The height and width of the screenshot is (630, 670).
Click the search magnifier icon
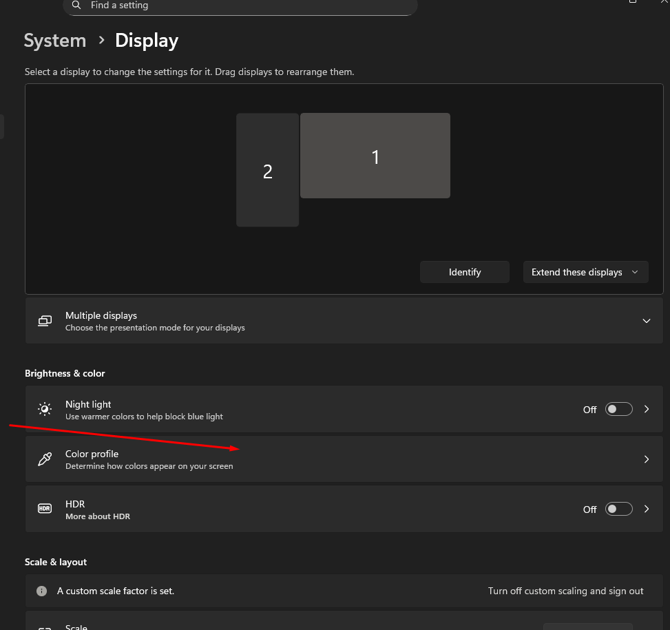point(76,5)
